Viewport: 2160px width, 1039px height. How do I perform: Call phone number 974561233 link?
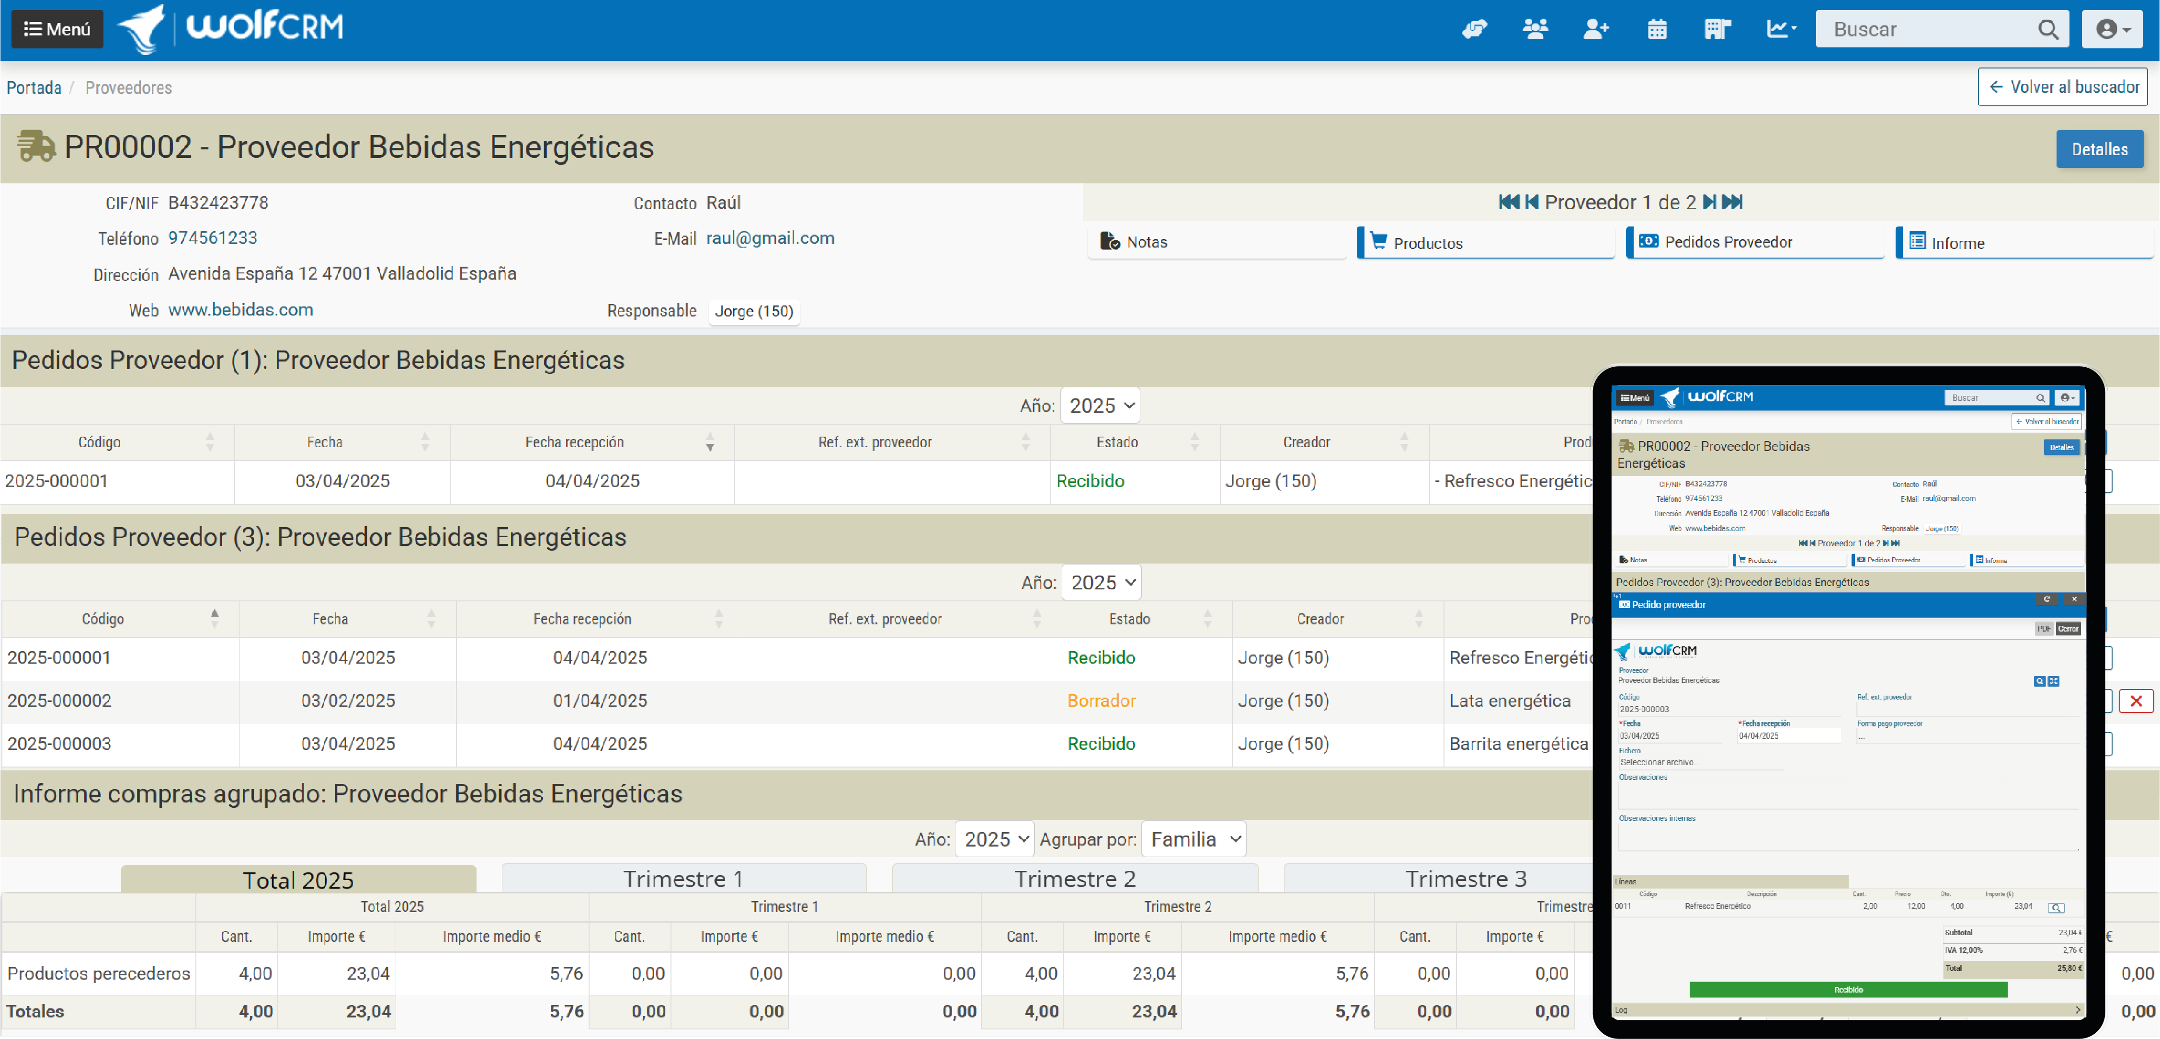point(213,238)
